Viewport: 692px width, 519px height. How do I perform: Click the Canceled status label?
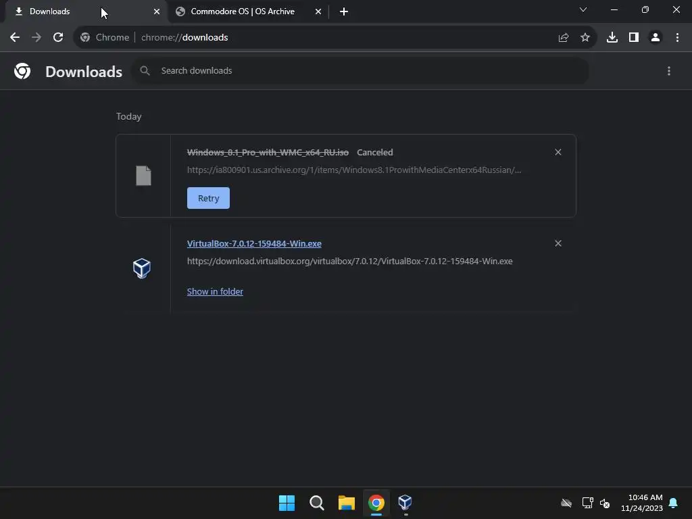pos(374,152)
